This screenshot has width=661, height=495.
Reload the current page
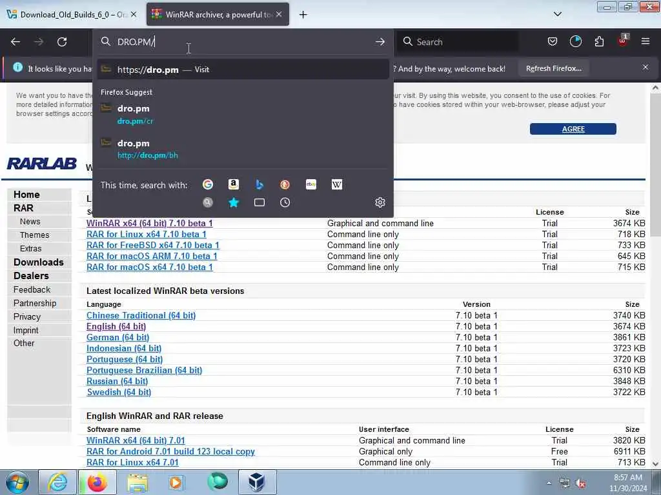62,42
